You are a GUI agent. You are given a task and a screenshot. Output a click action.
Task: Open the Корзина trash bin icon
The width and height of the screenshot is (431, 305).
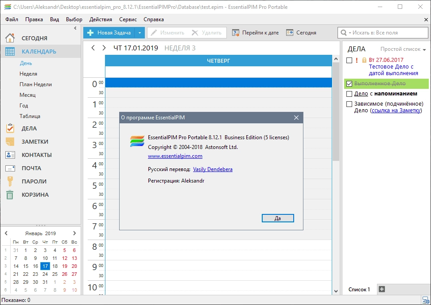[10, 195]
